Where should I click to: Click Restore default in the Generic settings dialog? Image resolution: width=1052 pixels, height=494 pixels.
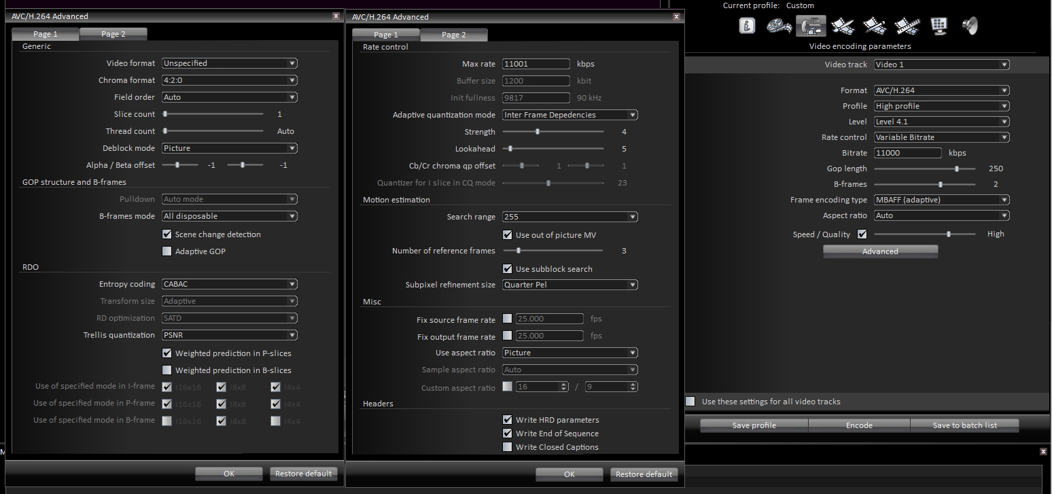pyautogui.click(x=303, y=474)
